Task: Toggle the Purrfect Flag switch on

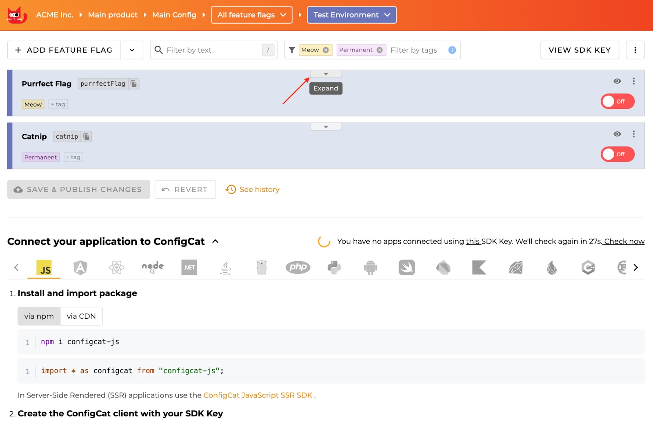Action: (617, 102)
